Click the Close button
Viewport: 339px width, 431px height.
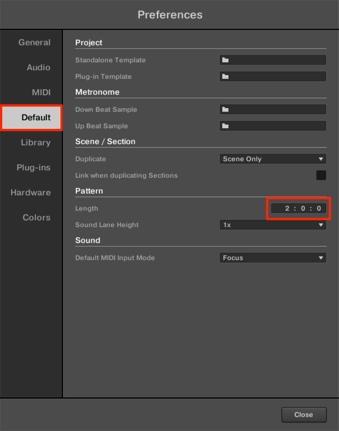[x=304, y=415]
